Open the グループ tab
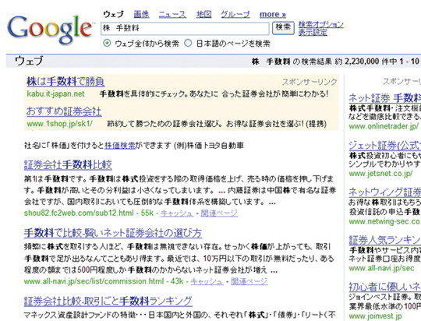Viewport: 421px width, 321px height. click(x=235, y=14)
